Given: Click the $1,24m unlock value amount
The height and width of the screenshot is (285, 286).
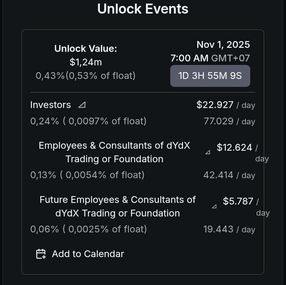Looking at the screenshot, I should click(x=86, y=62).
